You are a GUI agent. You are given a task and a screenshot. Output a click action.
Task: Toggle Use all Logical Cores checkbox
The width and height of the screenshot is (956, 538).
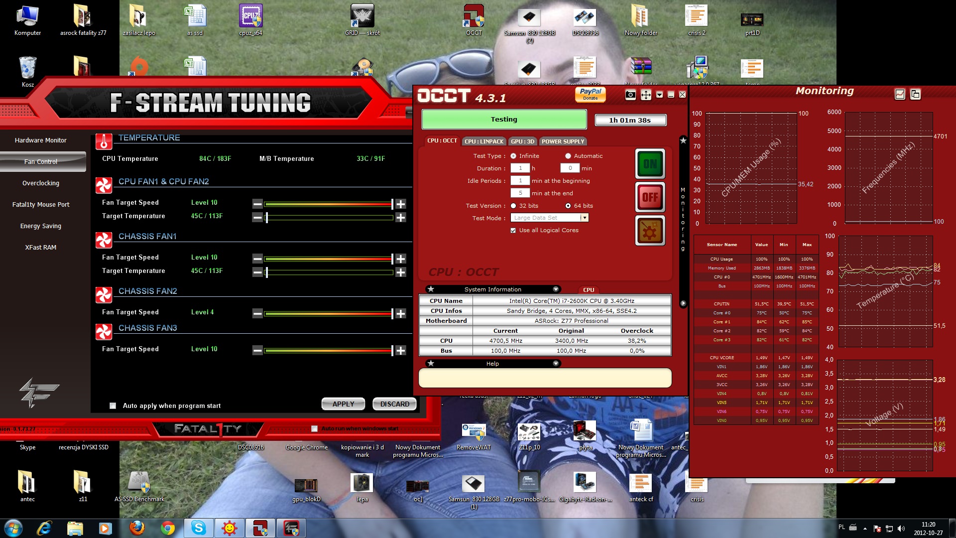pyautogui.click(x=513, y=230)
